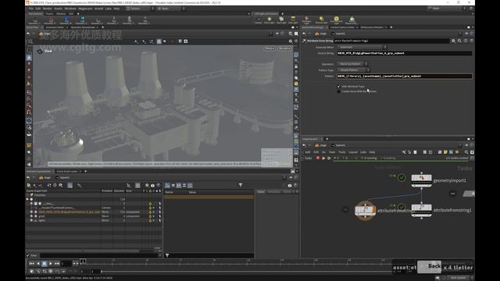Open the Generate When dropdown
This screenshot has width=500, height=281.
pyautogui.click(x=362, y=47)
